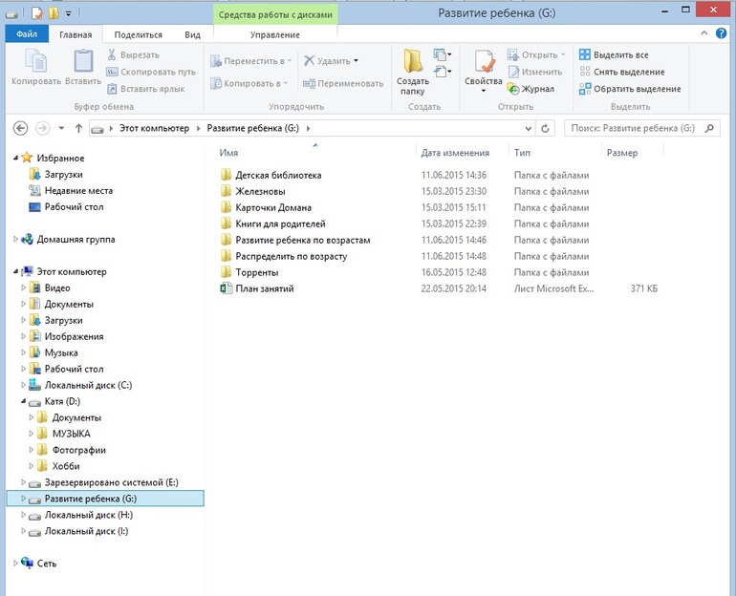This screenshot has width=736, height=596.
Task: Switch to the Вид ribbon tab
Action: click(192, 34)
